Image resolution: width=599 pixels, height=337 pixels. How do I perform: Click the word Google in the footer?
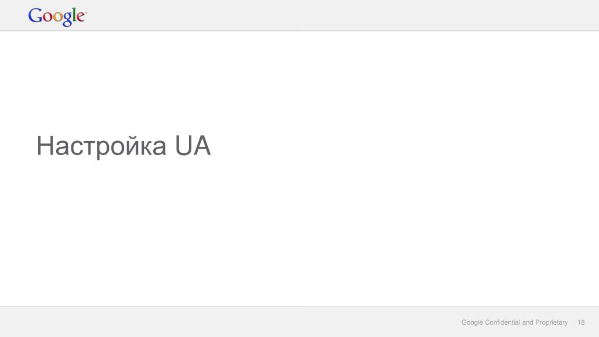coord(472,322)
